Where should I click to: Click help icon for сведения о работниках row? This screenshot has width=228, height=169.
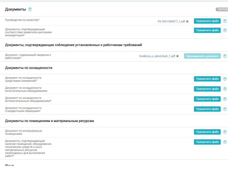225,56
